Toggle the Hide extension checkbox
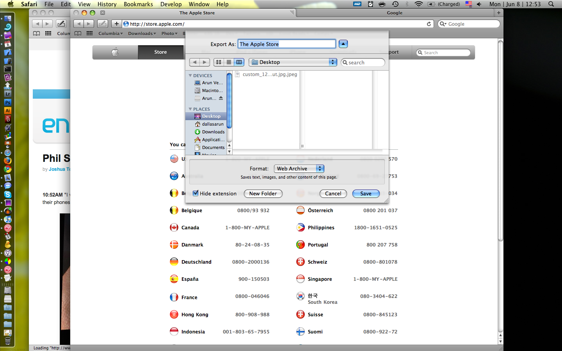 [x=196, y=193]
